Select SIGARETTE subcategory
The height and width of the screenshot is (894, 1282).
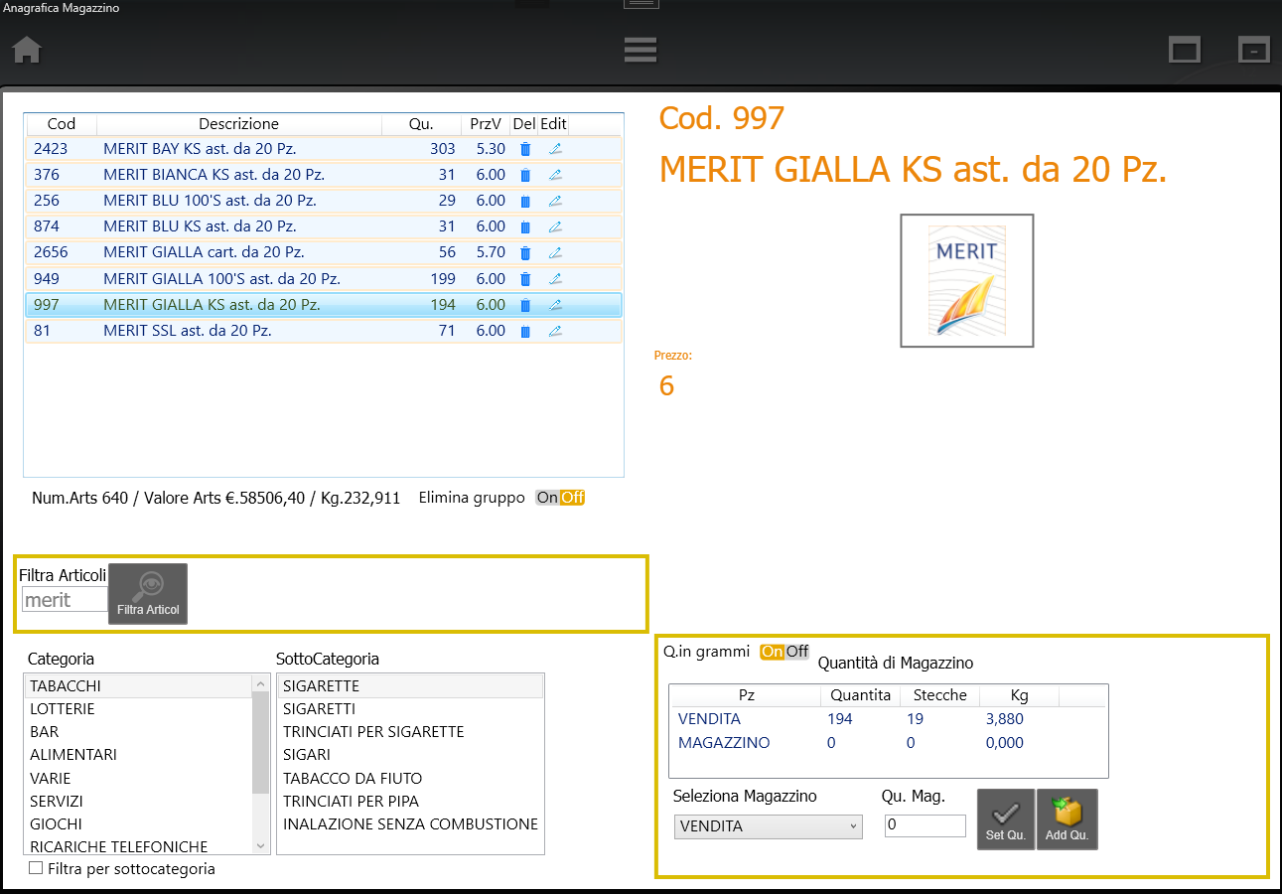pyautogui.click(x=410, y=686)
